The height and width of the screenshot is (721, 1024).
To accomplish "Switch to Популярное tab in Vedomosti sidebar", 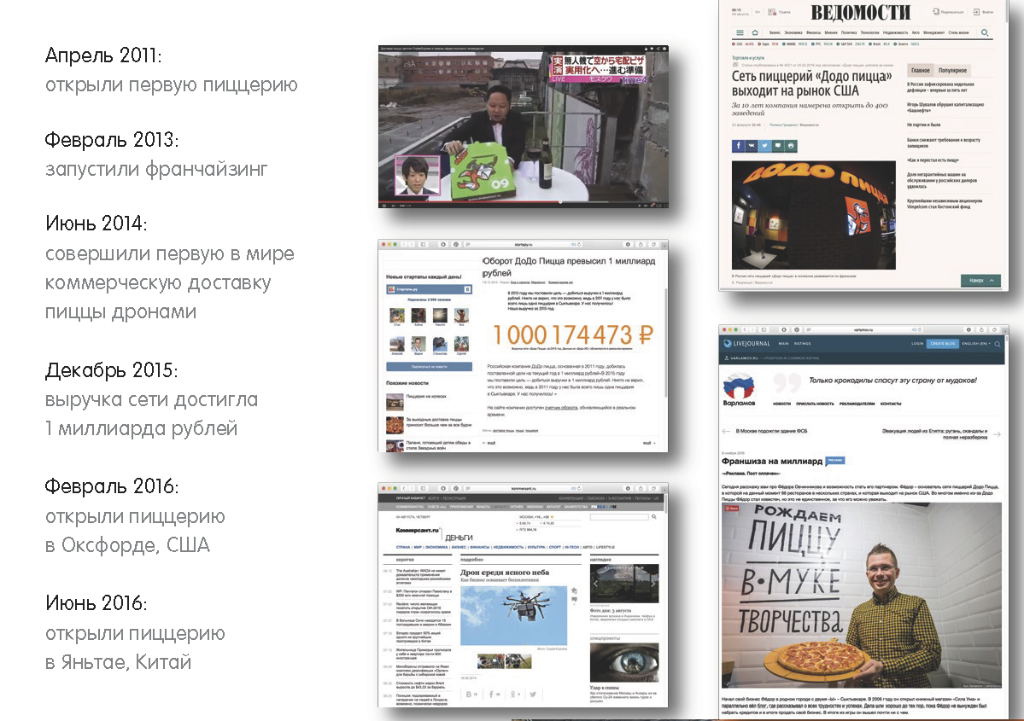I will (x=952, y=71).
